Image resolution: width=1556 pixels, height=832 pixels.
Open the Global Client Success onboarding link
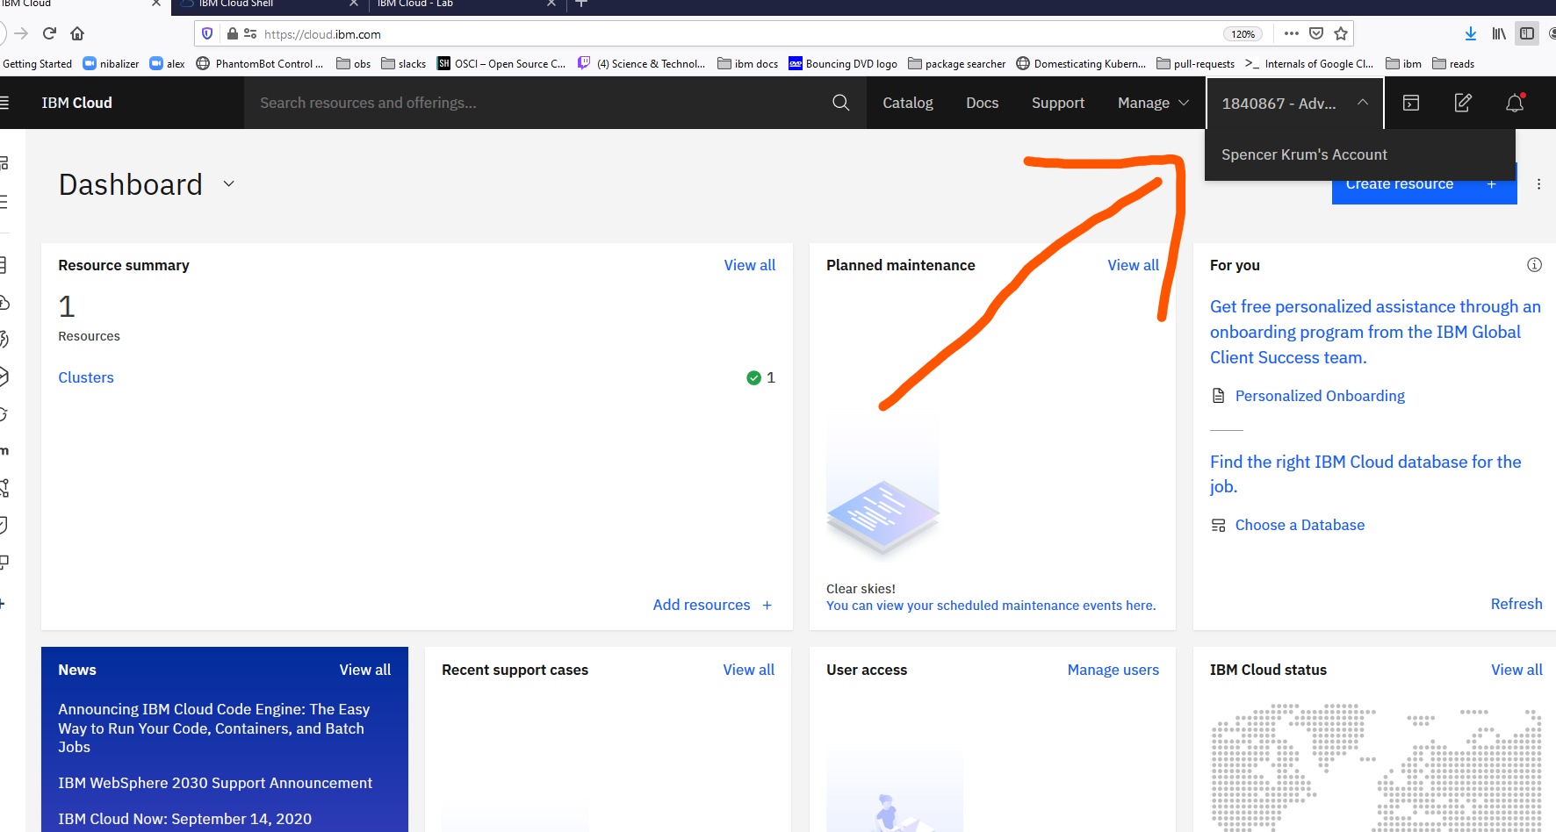point(1375,332)
